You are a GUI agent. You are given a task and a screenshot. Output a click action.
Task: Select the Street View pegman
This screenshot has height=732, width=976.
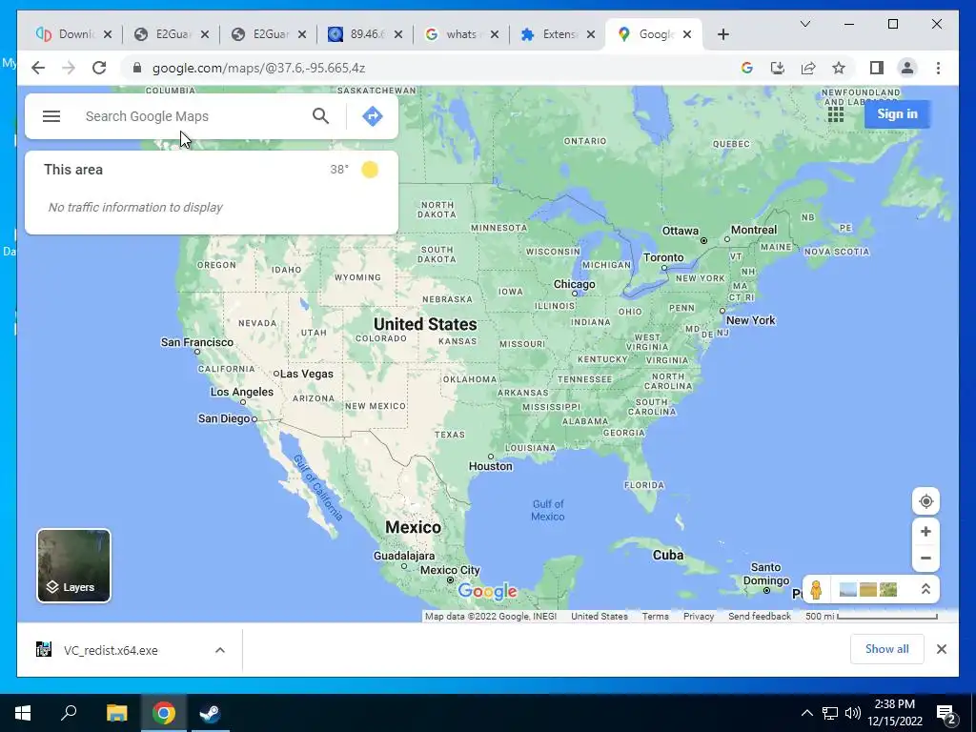coord(816,589)
